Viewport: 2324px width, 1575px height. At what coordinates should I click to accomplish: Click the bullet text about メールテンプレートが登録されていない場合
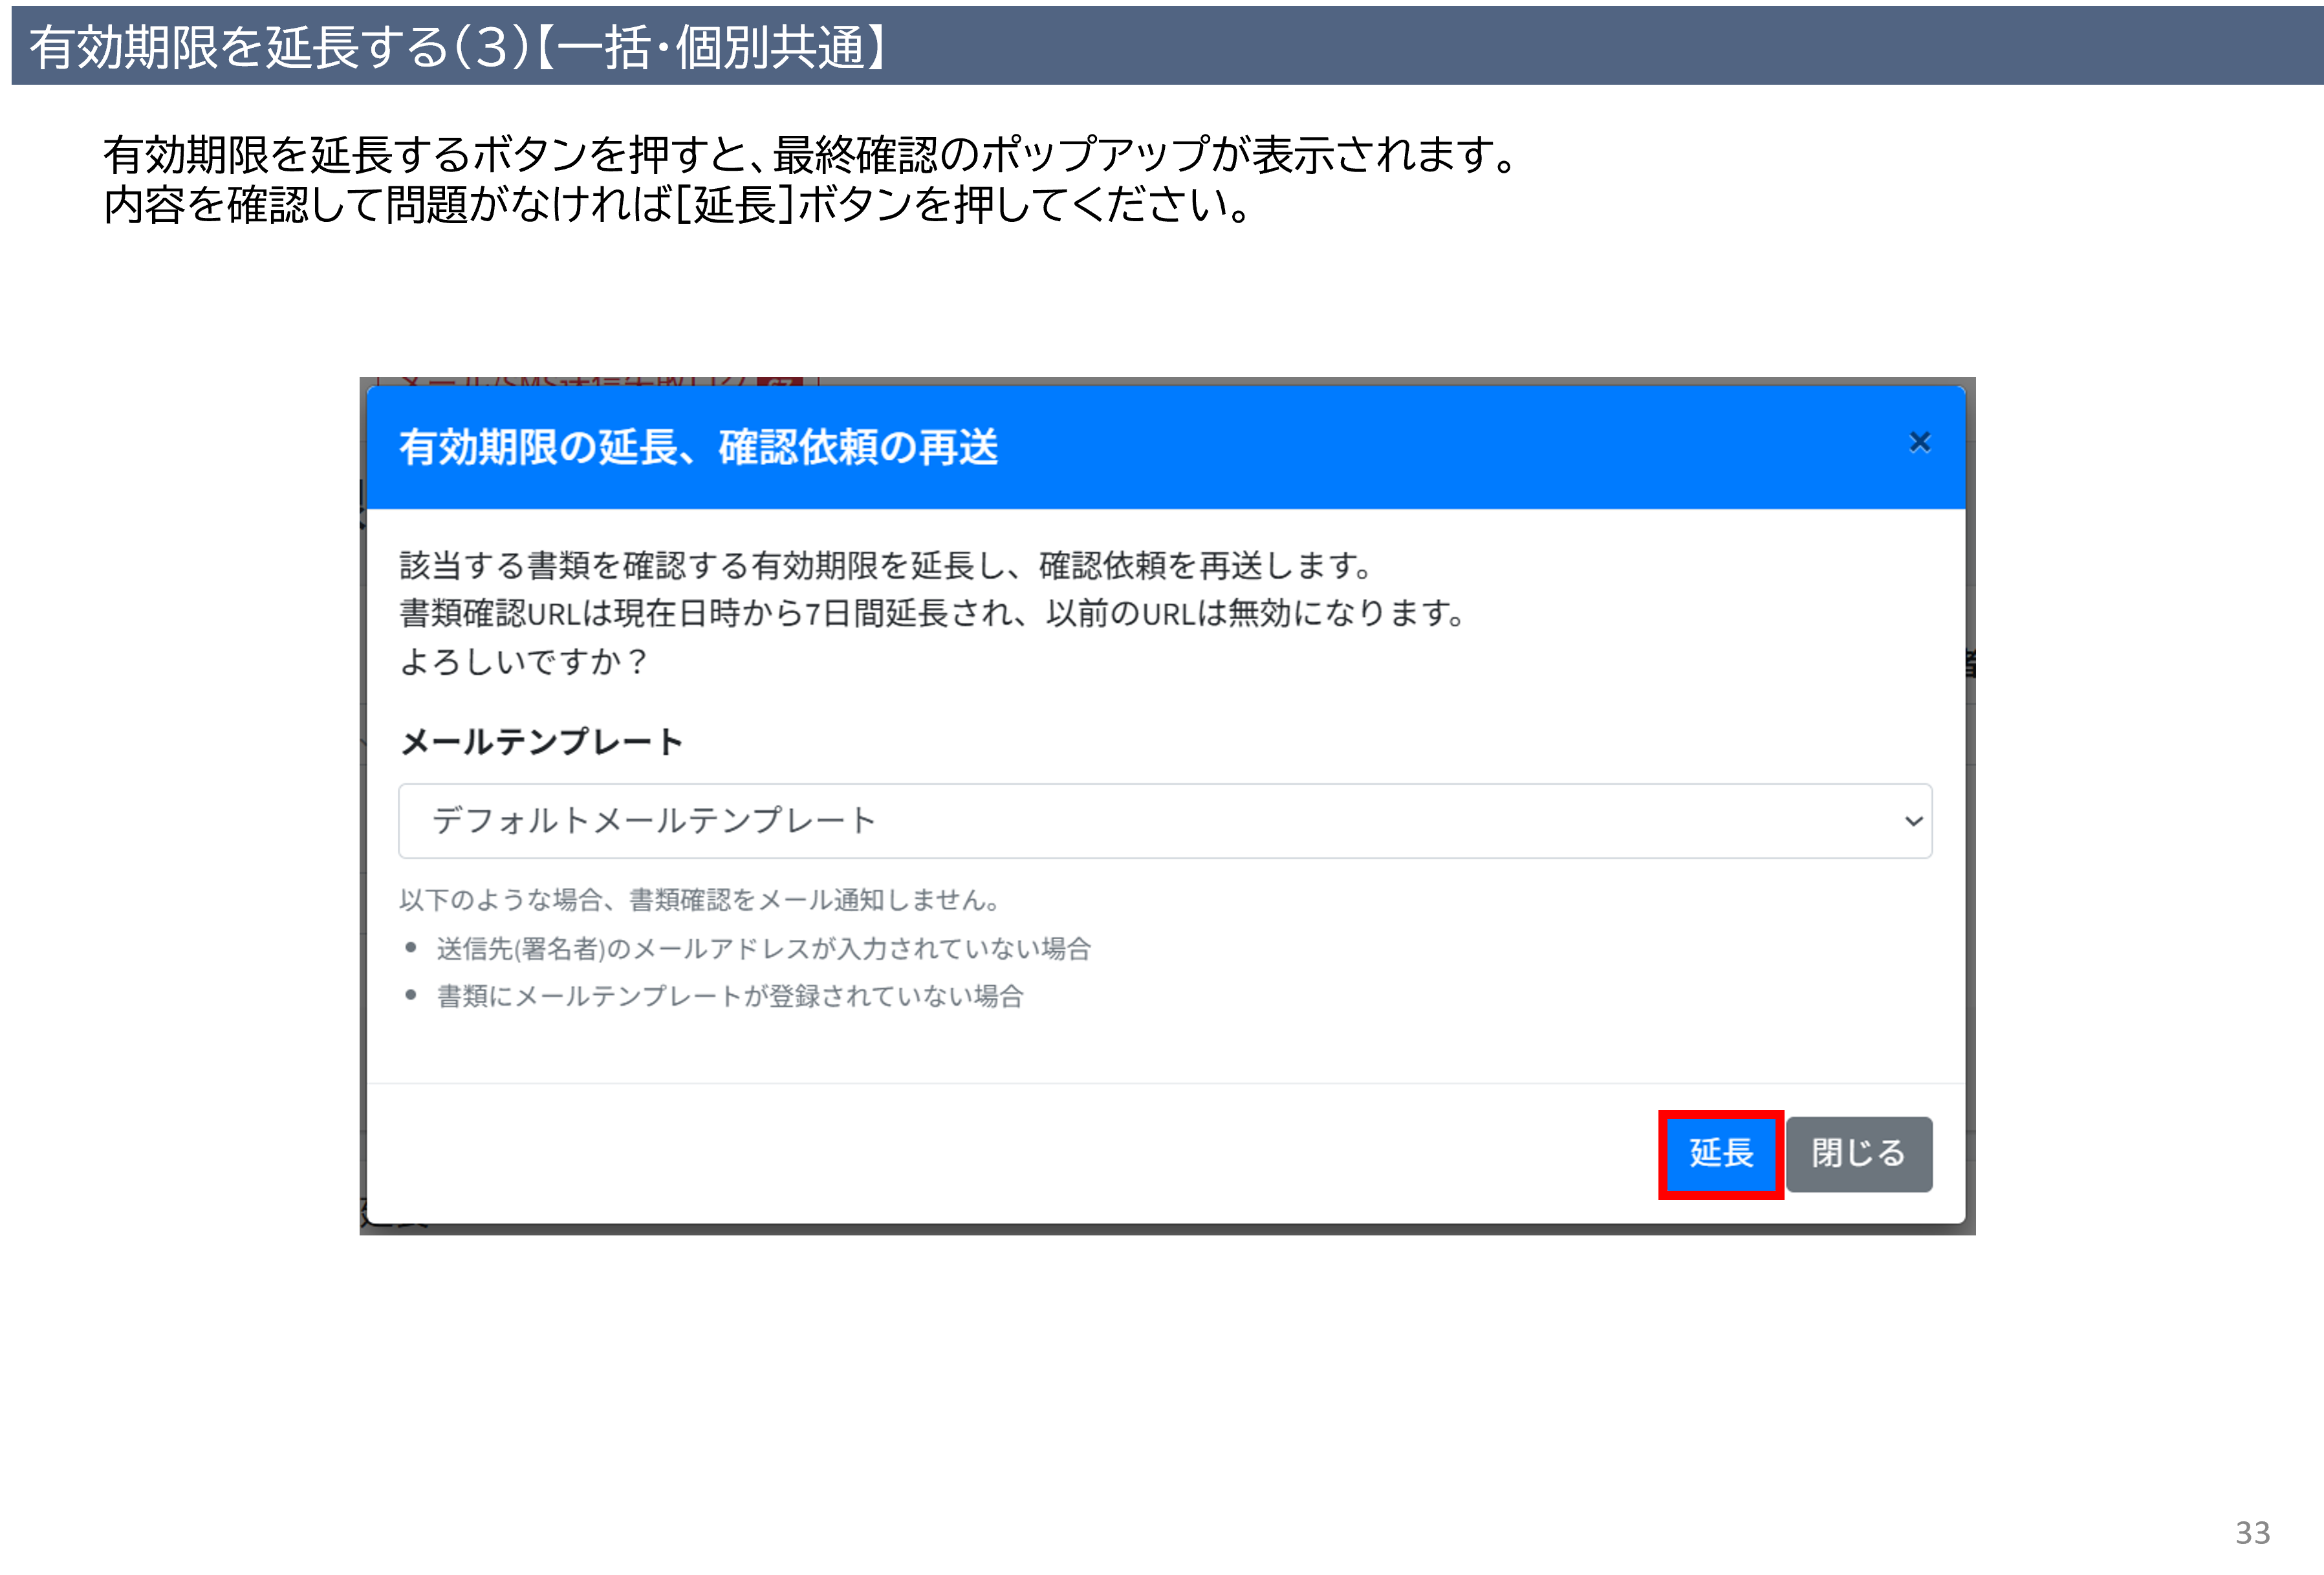click(730, 996)
